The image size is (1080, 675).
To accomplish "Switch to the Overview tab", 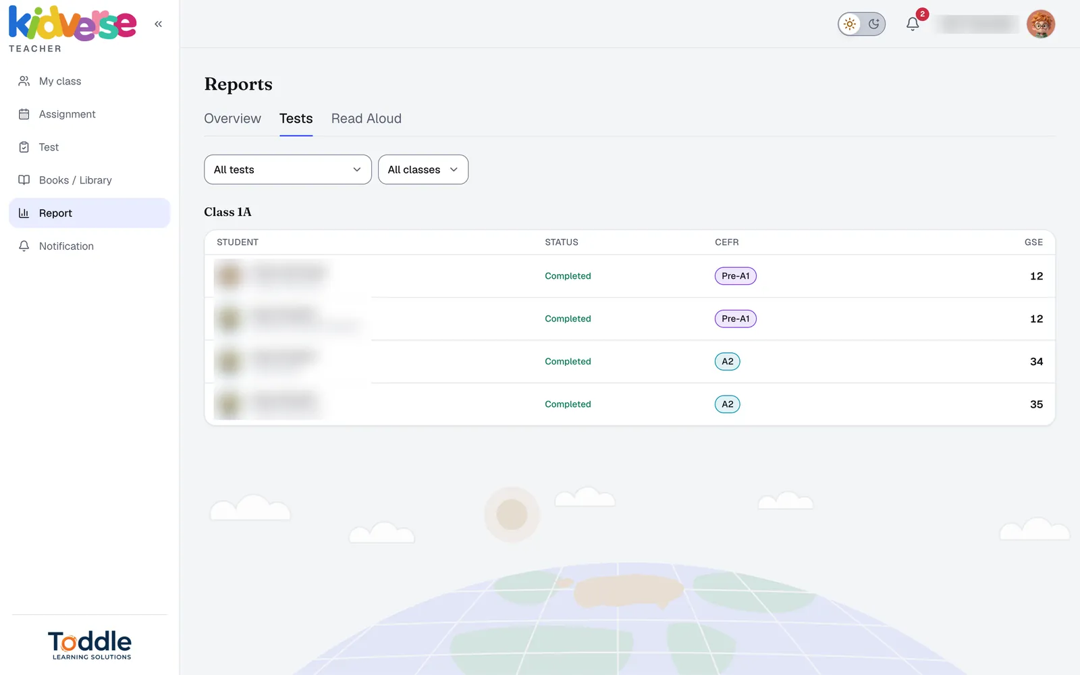I will [232, 119].
